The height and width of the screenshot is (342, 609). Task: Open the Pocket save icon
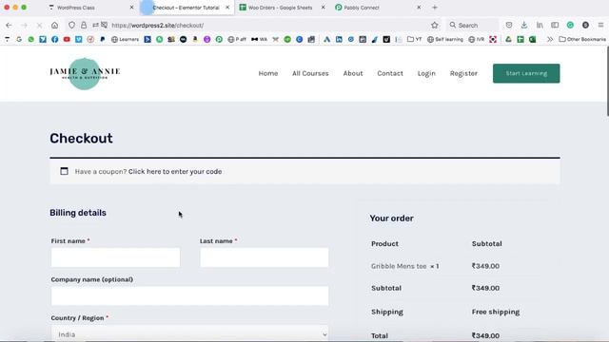pos(509,26)
